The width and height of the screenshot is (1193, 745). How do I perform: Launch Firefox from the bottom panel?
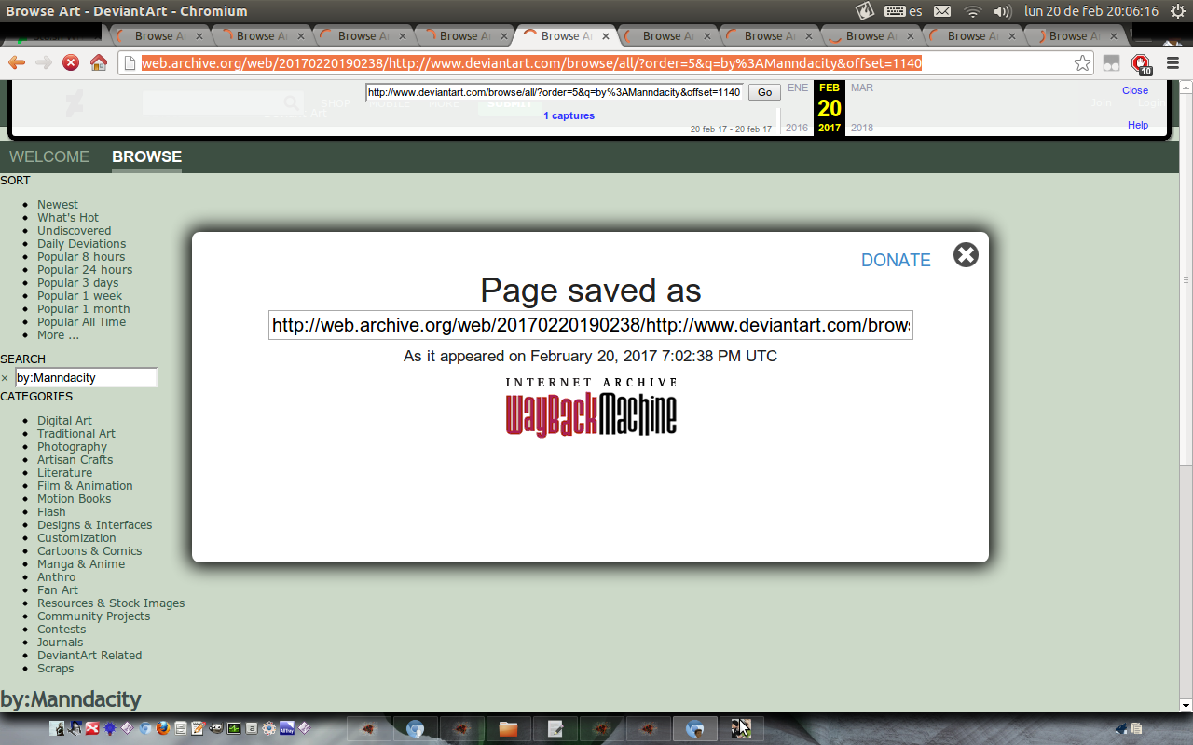(x=162, y=729)
